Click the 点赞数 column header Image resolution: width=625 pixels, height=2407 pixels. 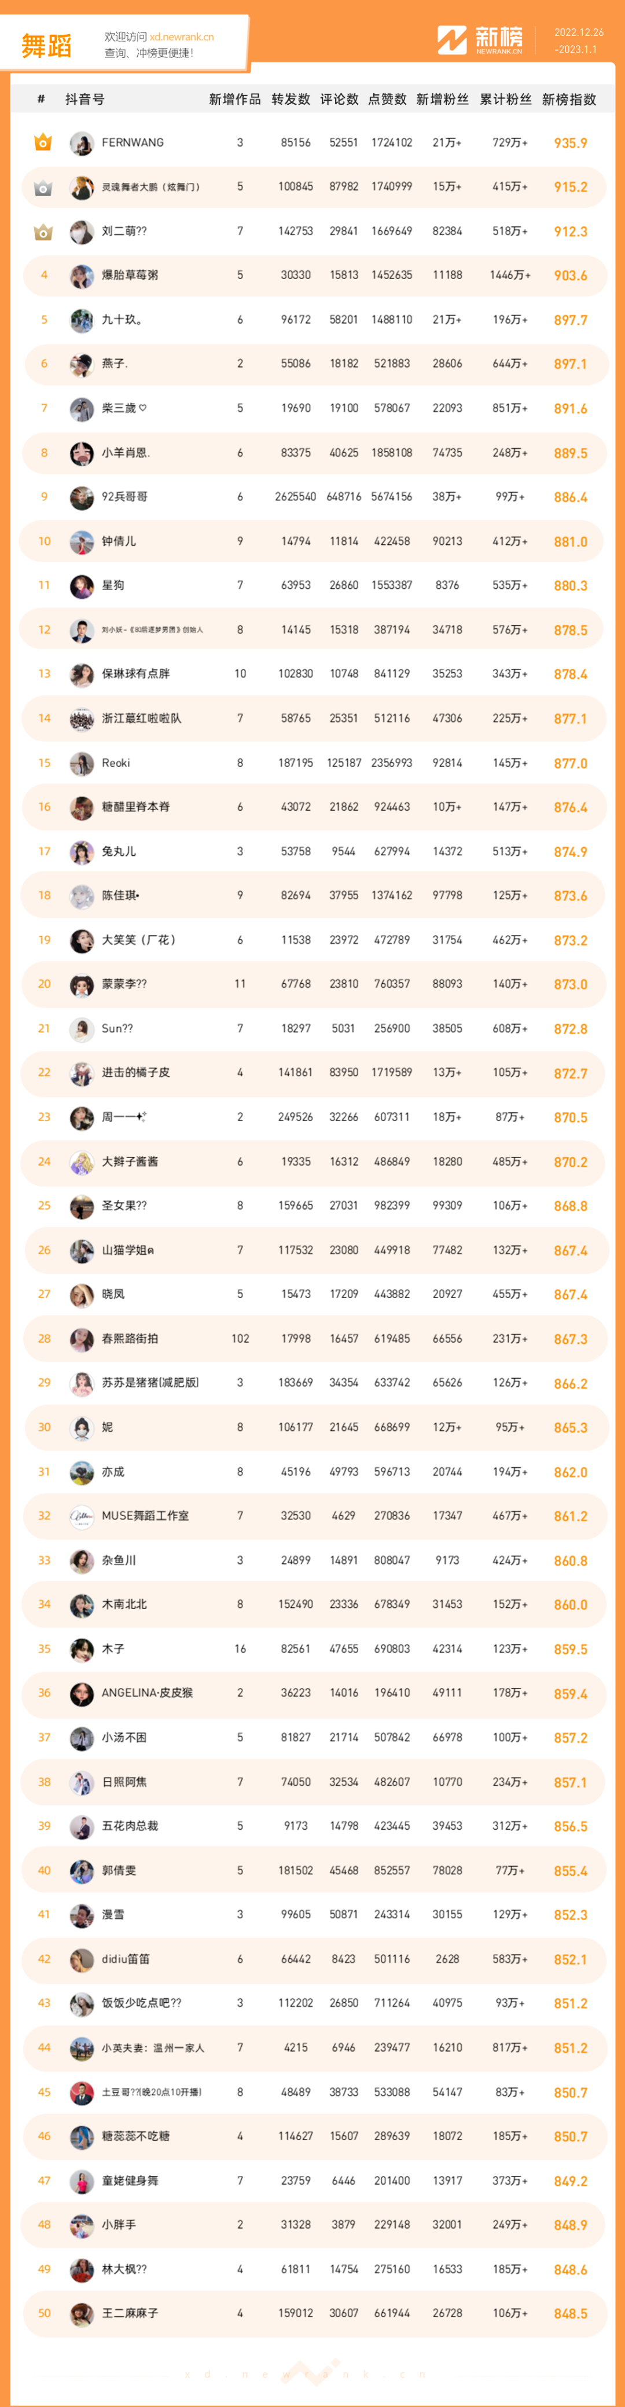pyautogui.click(x=388, y=99)
